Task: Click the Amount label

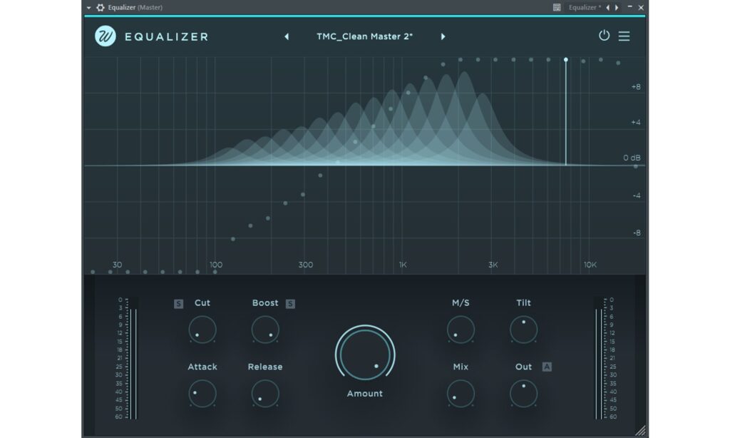Action: click(364, 393)
